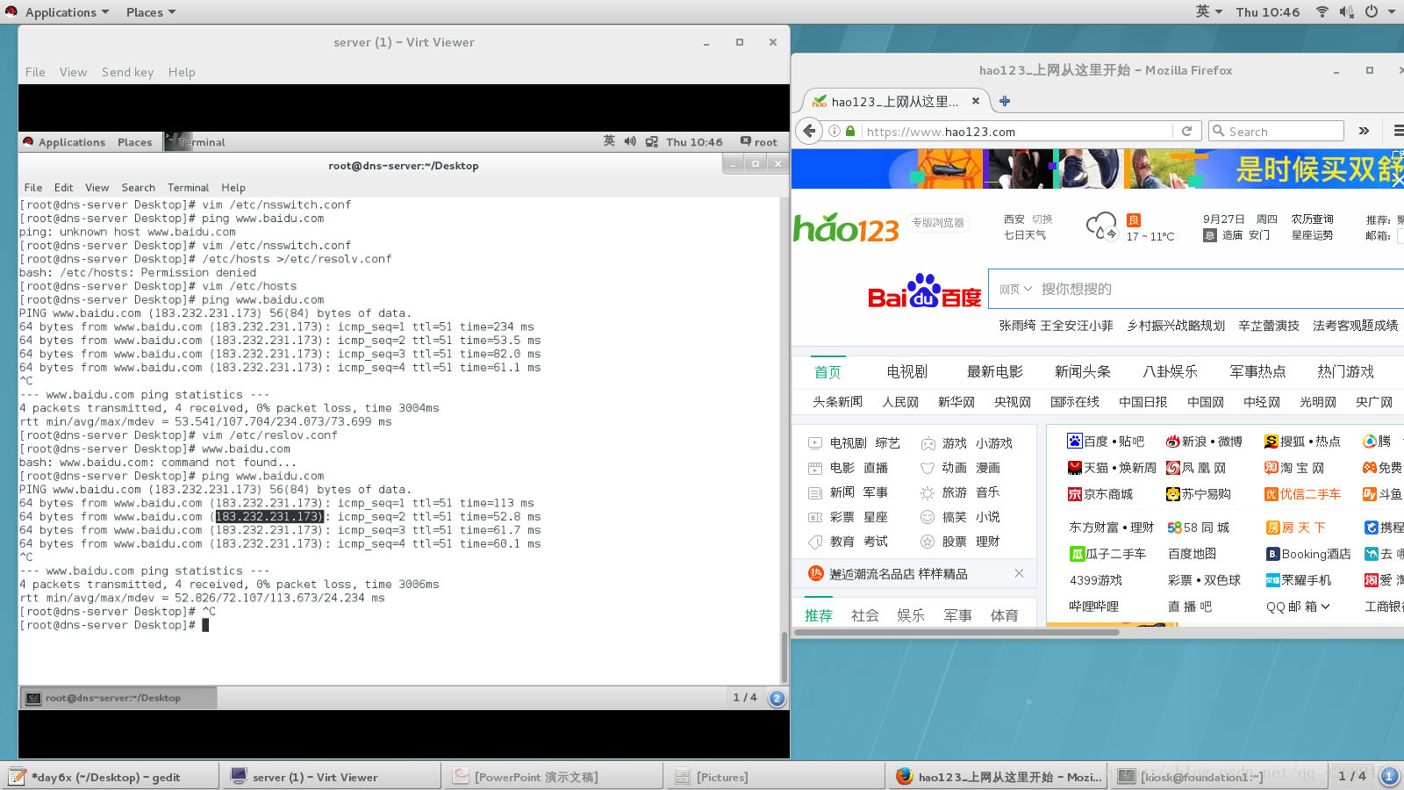Focus the Firefox Search field
Viewport: 1404px width, 790px height.
coord(1277,131)
